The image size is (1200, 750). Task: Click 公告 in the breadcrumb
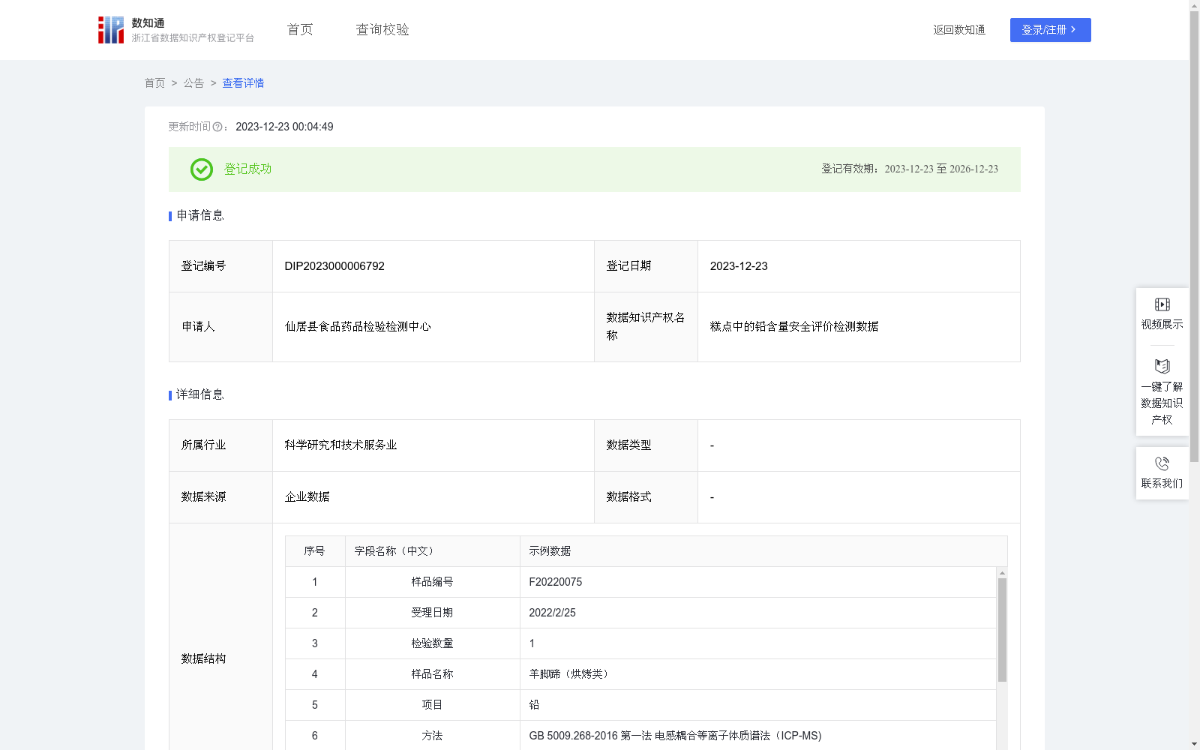[x=193, y=83]
